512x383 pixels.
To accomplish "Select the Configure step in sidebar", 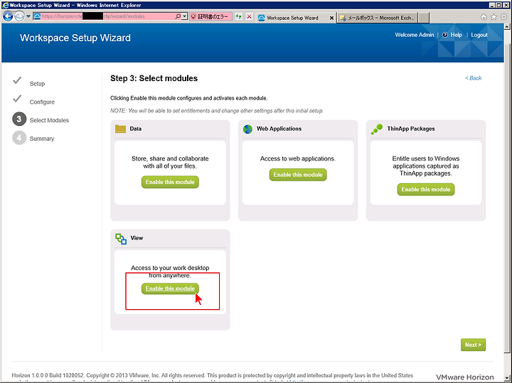I will click(x=42, y=102).
